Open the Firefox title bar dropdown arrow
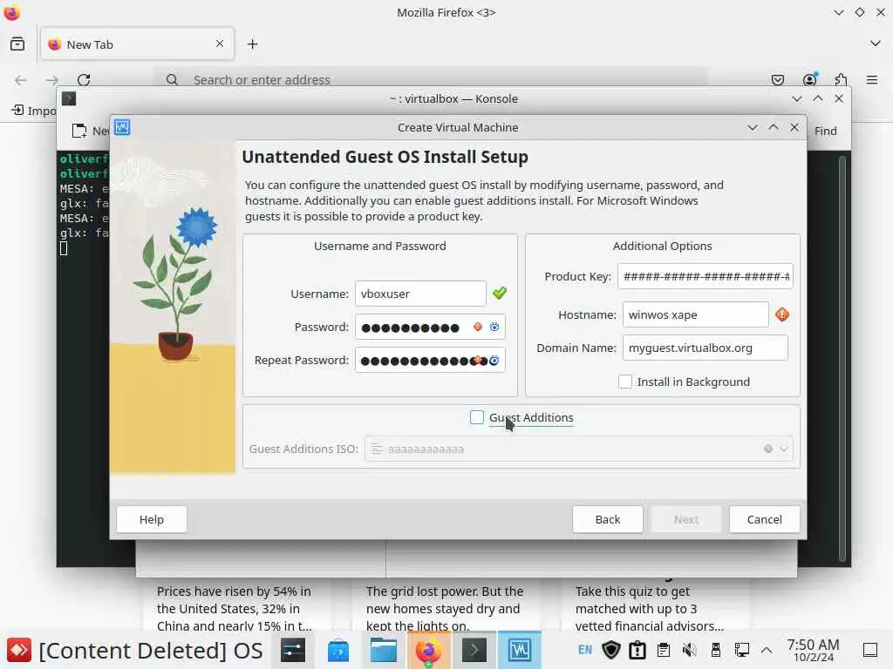893x669 pixels. pos(838,12)
